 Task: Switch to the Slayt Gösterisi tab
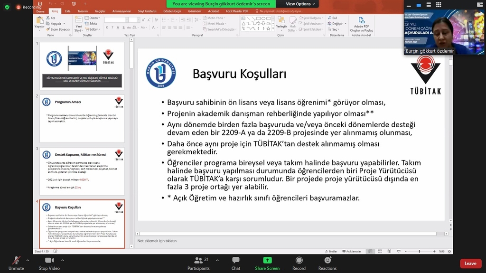click(147, 11)
